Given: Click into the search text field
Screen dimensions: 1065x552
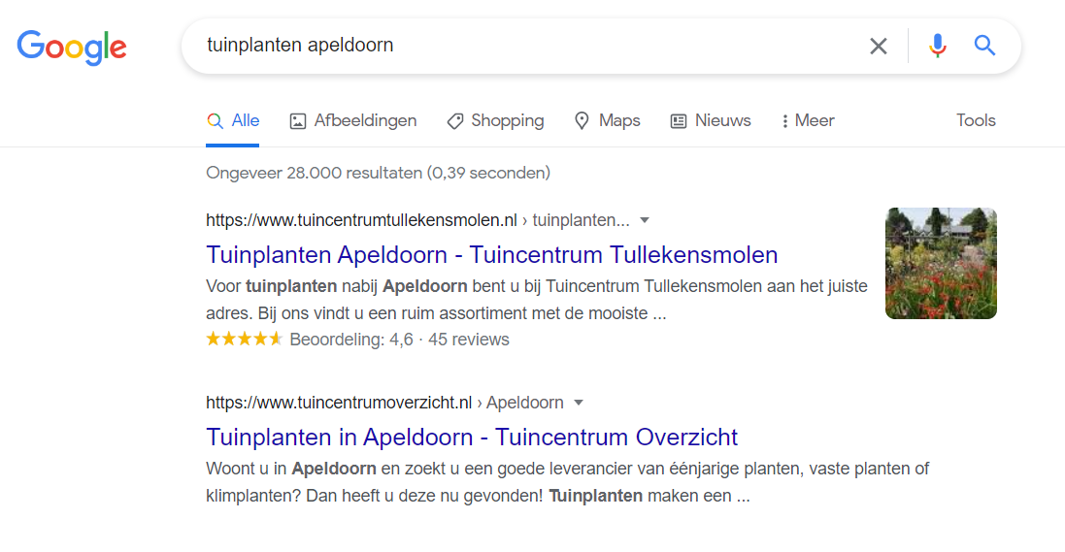Looking at the screenshot, I should (x=524, y=46).
